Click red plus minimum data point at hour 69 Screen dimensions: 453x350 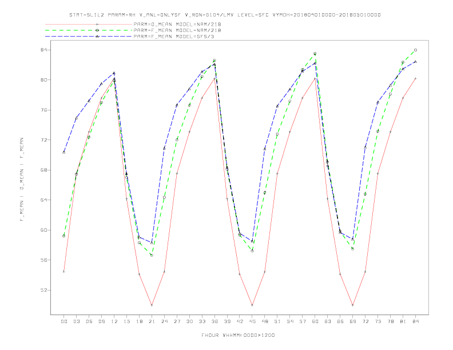coord(353,305)
